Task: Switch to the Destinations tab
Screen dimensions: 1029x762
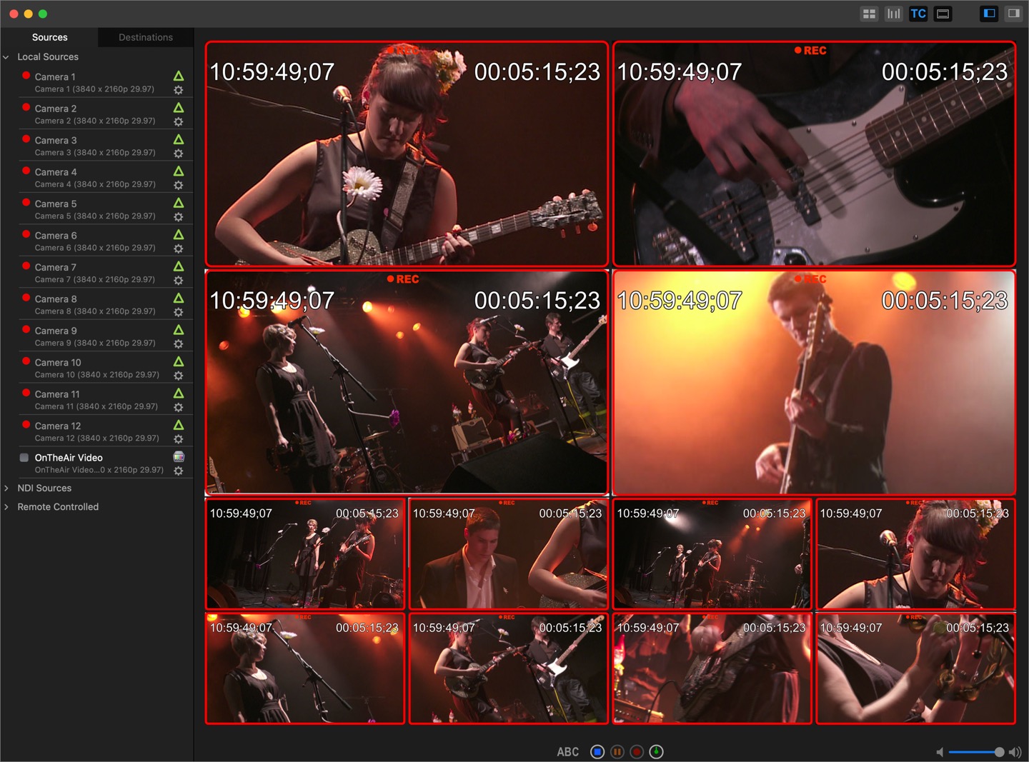Action: (x=146, y=37)
